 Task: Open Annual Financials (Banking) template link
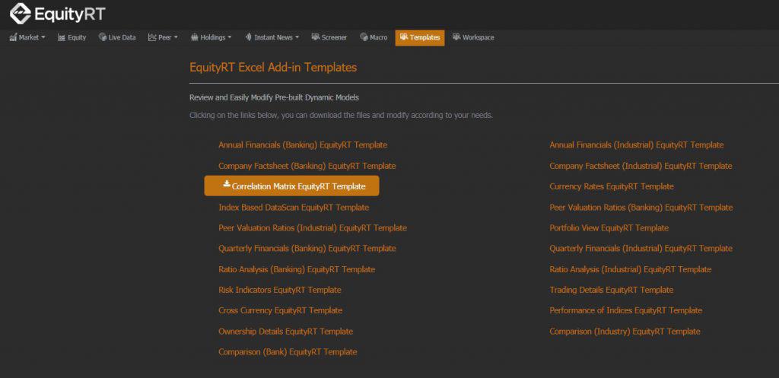point(303,145)
